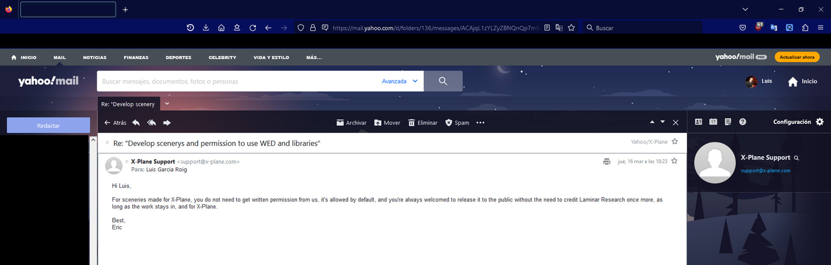The image size is (831, 265).
Task: Print the message using printer icon
Action: [x=606, y=161]
